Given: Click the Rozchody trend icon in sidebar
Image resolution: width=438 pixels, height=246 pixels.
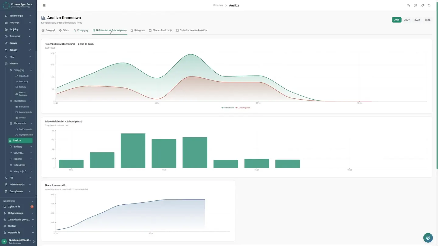Looking at the screenshot, I should coord(17,81).
